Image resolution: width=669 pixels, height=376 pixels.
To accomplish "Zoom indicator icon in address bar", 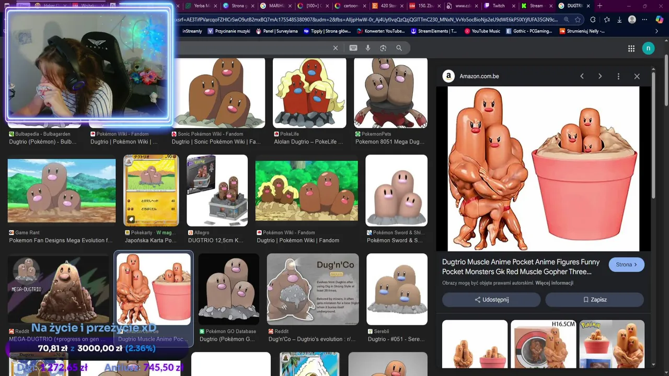I will click(566, 20).
